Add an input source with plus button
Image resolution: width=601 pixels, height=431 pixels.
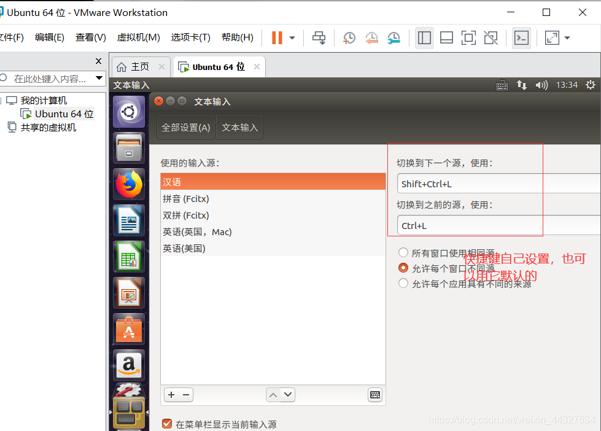coord(171,395)
